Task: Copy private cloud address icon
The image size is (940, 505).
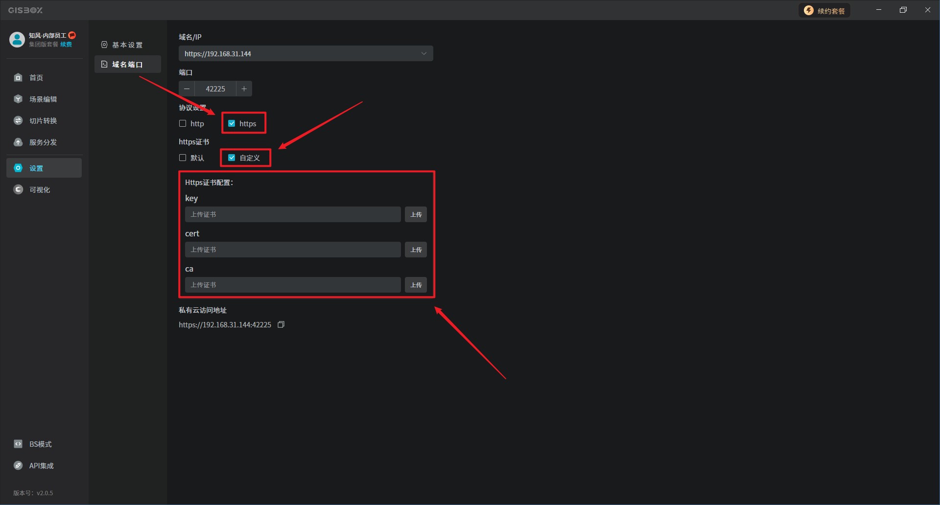Action: (x=281, y=324)
